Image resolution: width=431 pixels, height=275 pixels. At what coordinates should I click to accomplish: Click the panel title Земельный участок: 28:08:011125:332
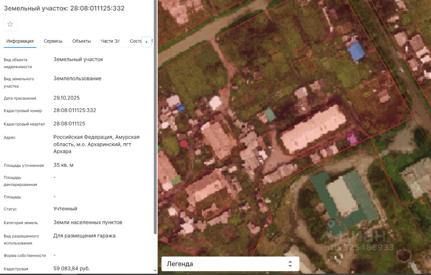point(64,8)
